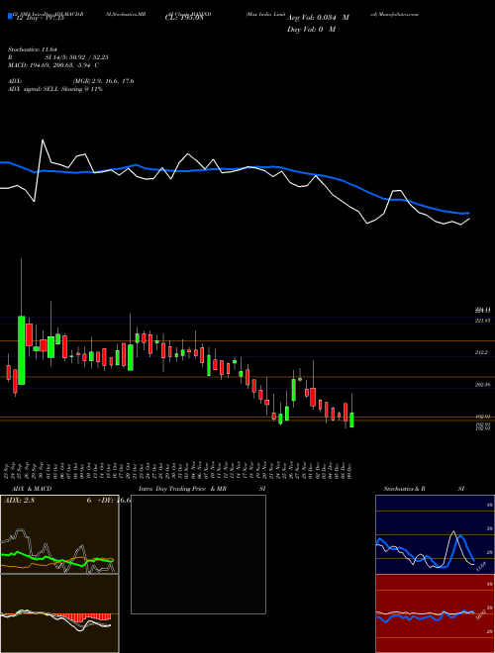
Task: Click the 'Day Vol: 0 M' value
Action: (311, 29)
